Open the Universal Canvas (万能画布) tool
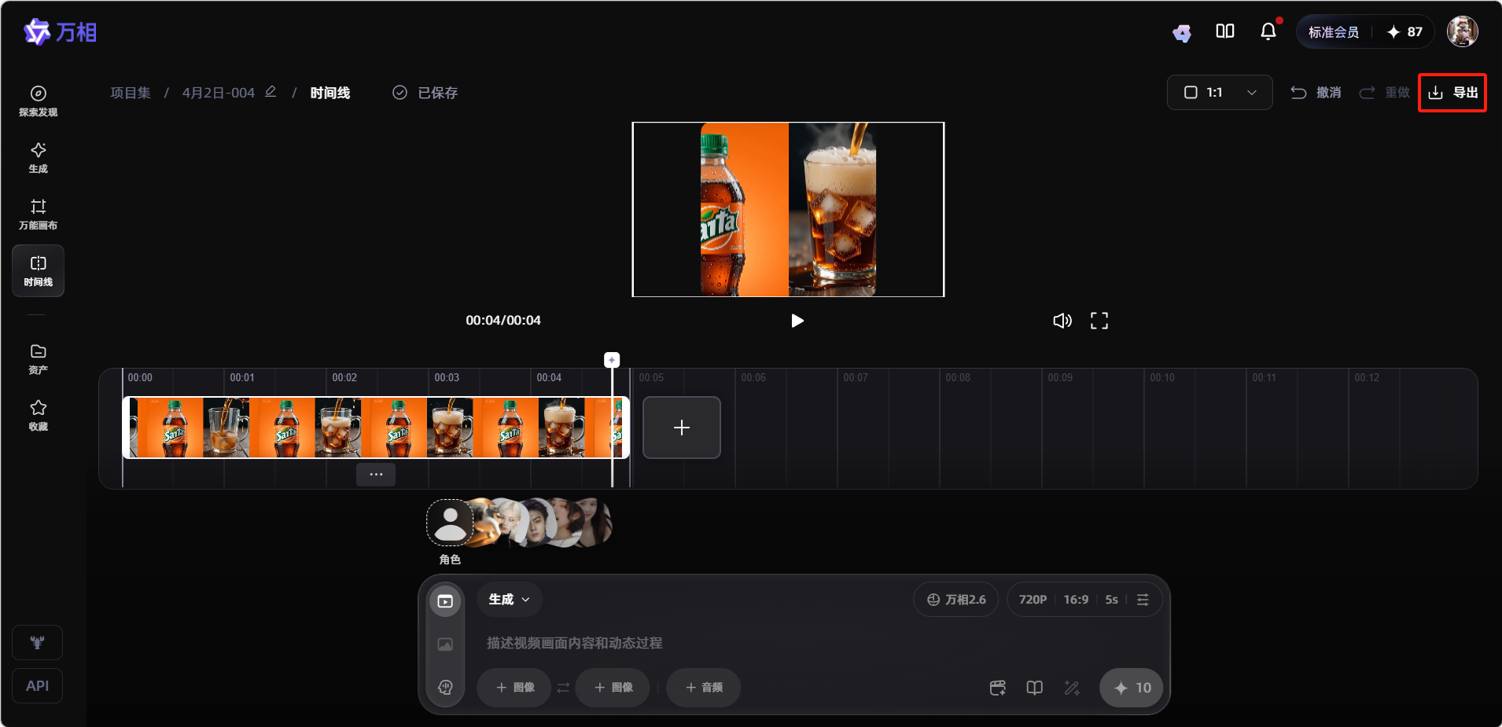The width and height of the screenshot is (1502, 727). 38,215
